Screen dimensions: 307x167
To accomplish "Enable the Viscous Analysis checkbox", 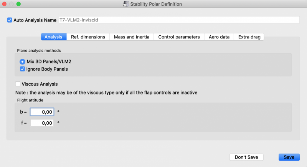I will point(18,84).
